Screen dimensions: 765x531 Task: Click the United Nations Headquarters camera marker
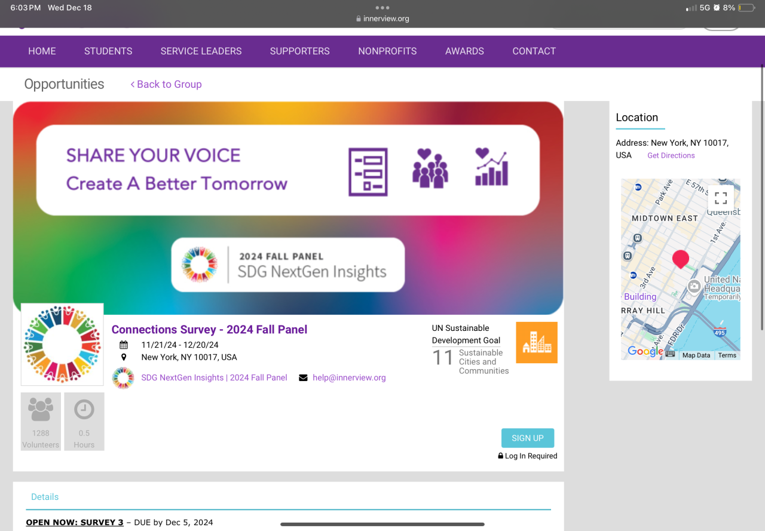point(694,287)
